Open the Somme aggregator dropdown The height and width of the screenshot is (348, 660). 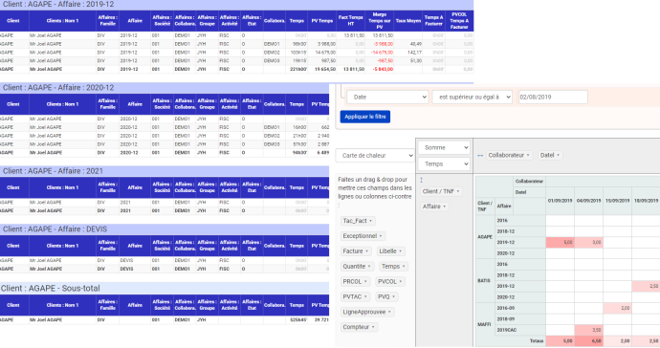(444, 147)
